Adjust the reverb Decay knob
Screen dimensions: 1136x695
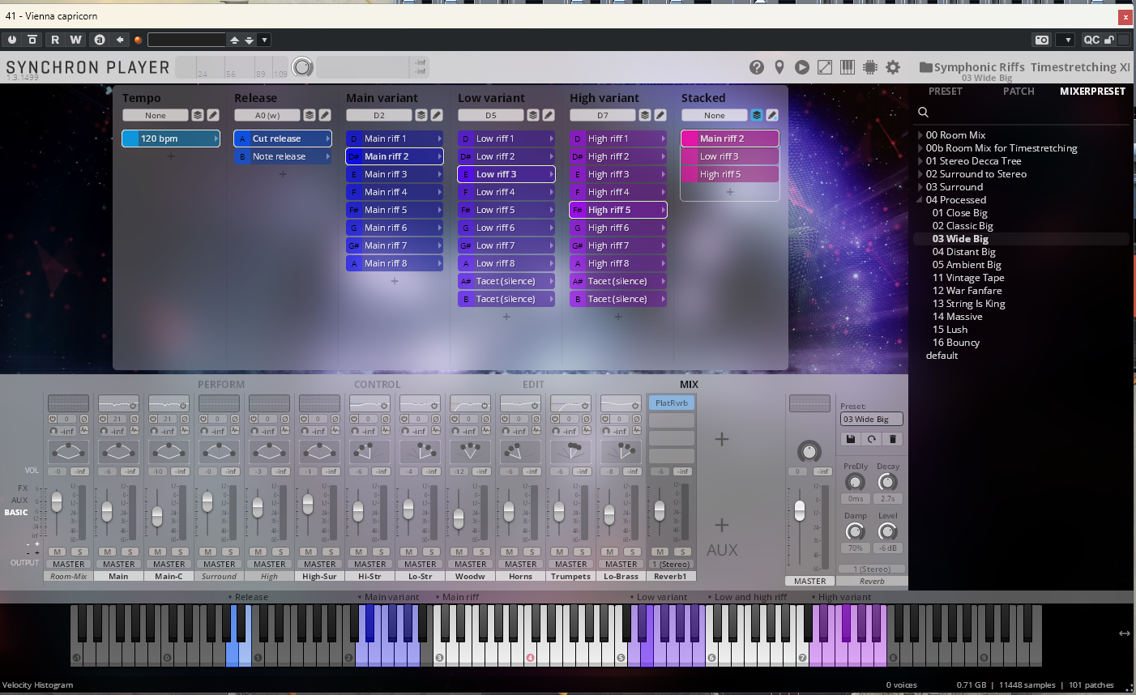click(887, 482)
